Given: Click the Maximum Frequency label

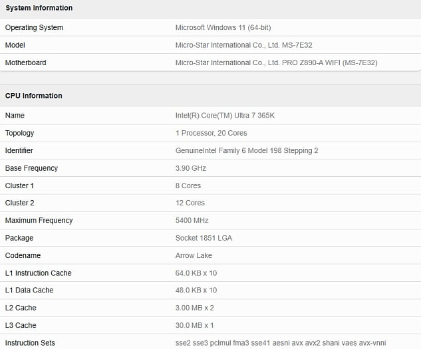Looking at the screenshot, I should (x=39, y=221).
